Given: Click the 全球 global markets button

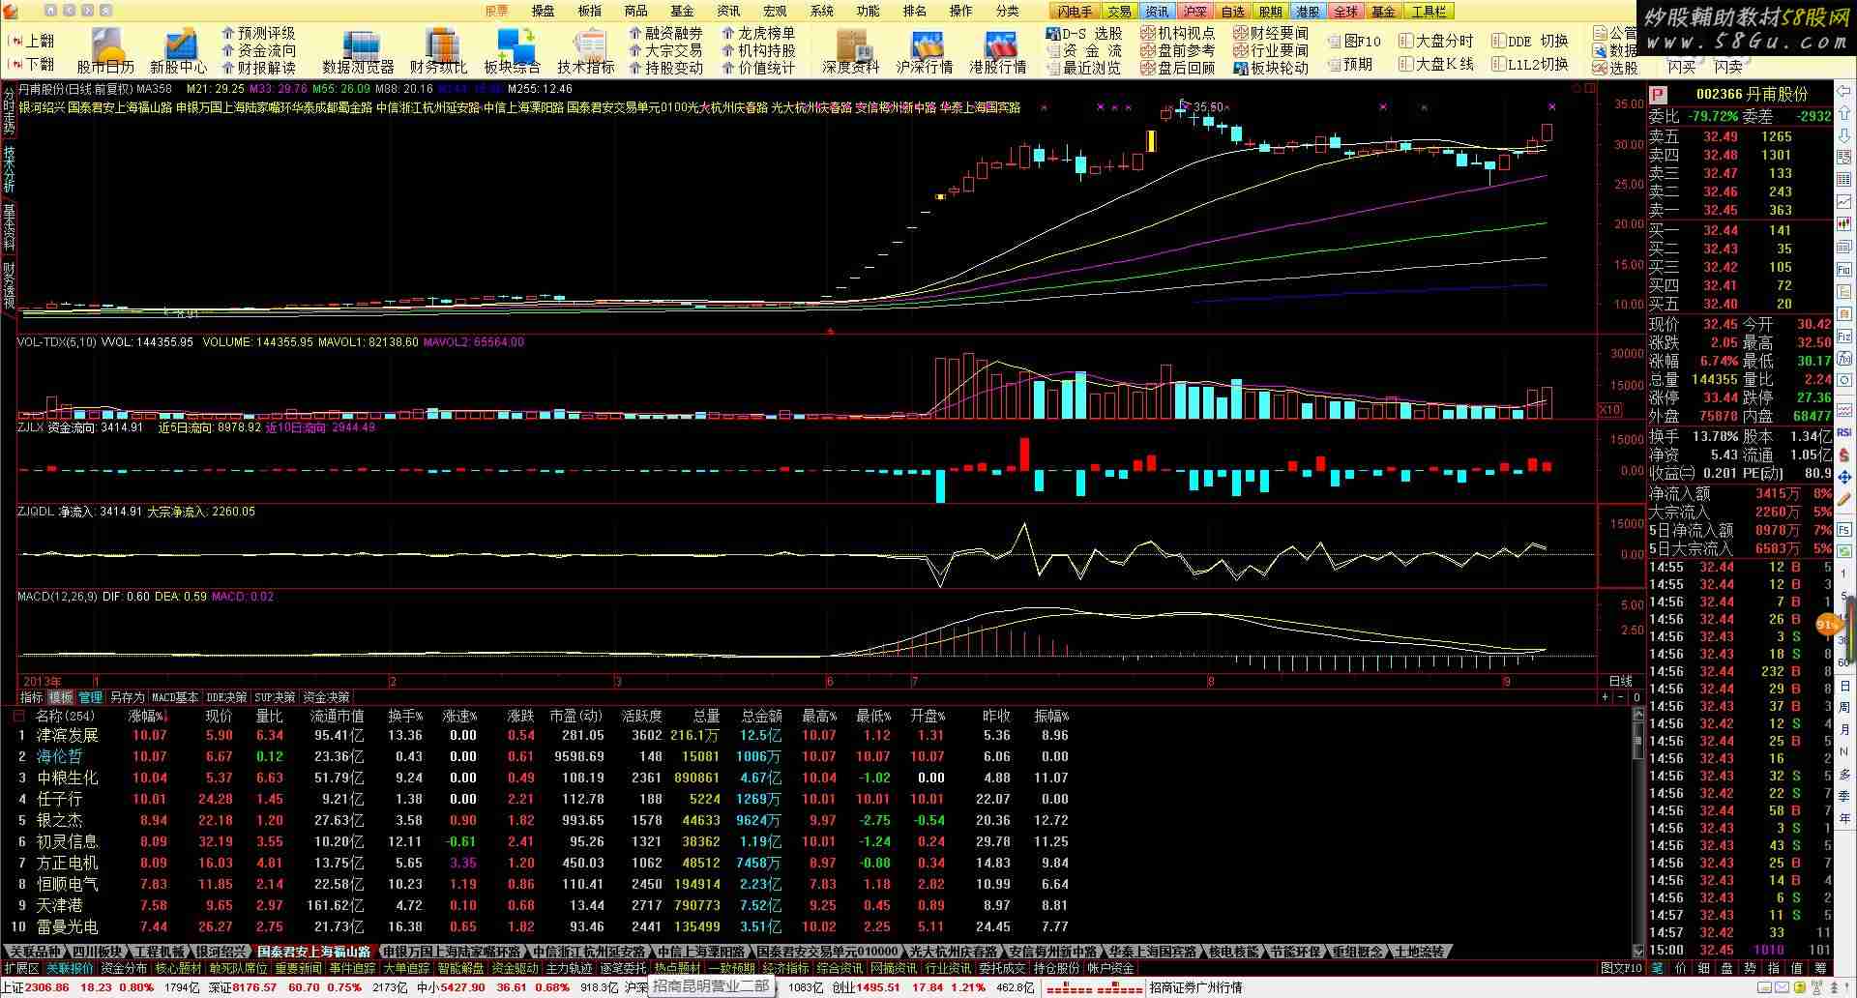Looking at the screenshot, I should point(1345,12).
